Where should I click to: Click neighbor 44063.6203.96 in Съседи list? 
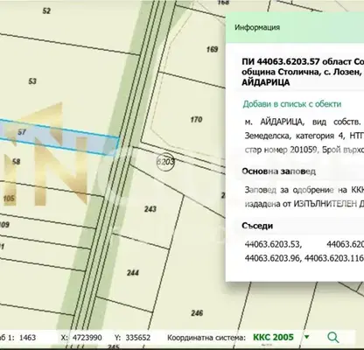tap(273, 258)
